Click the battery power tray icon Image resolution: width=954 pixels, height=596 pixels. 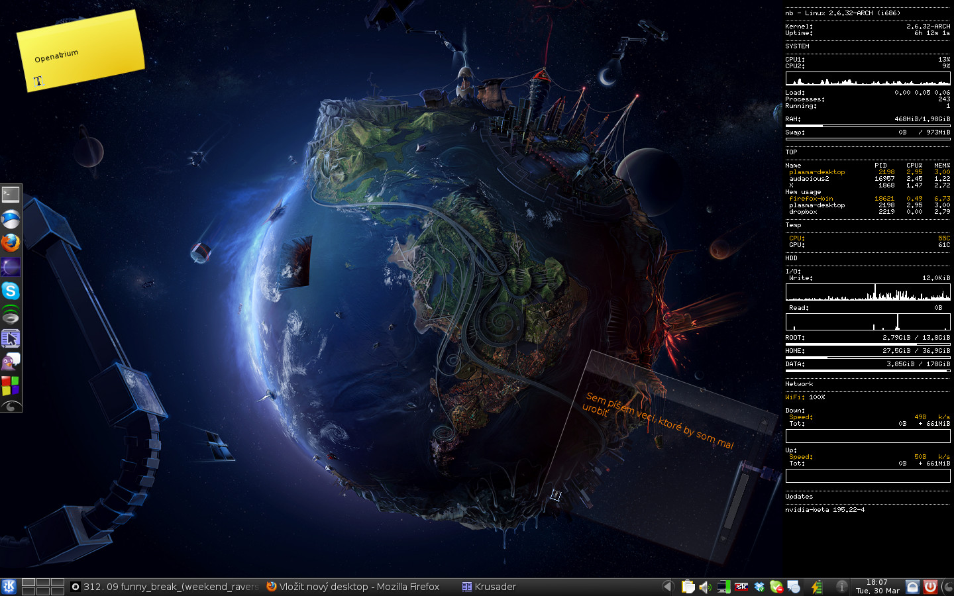(817, 587)
